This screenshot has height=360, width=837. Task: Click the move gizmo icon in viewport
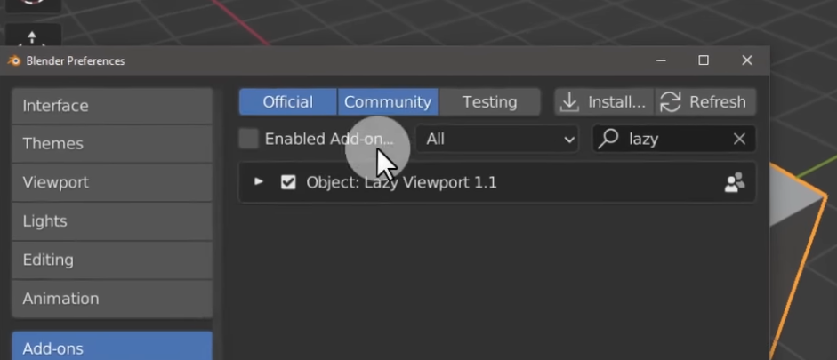pyautogui.click(x=32, y=37)
